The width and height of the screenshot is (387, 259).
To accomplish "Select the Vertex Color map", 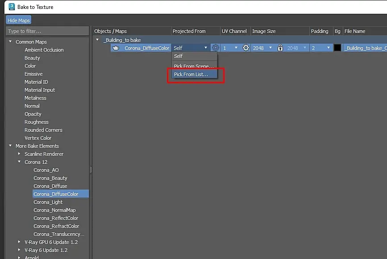I will pyautogui.click(x=38, y=138).
